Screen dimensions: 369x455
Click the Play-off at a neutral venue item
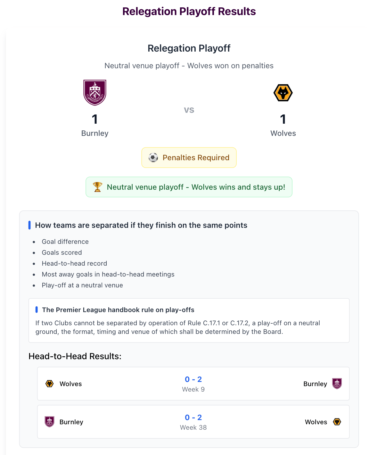click(82, 285)
